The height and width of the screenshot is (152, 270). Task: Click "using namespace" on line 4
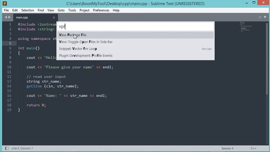[34, 38]
